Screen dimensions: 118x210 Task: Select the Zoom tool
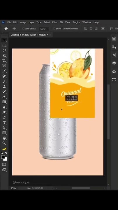coord(4,143)
